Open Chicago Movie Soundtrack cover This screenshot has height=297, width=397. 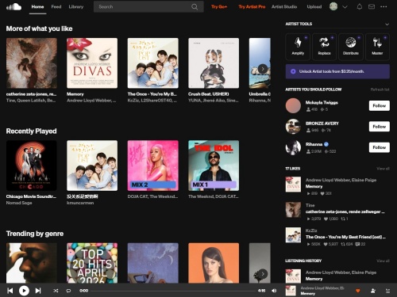(x=32, y=166)
